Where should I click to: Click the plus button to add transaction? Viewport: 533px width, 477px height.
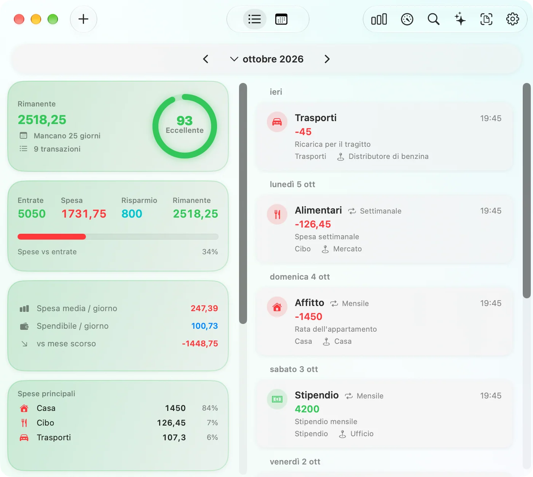83,19
